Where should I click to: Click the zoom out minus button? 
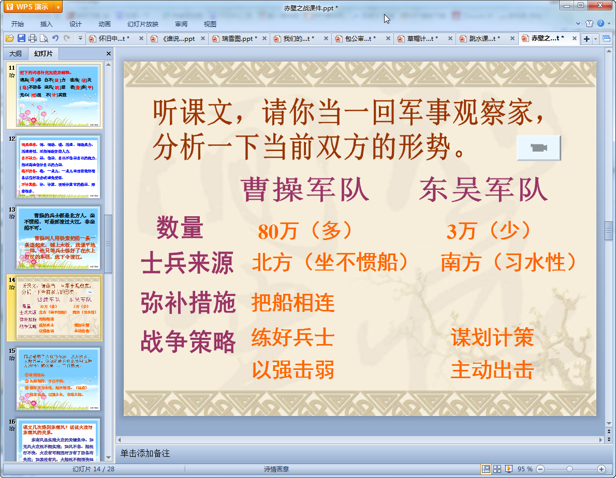(x=540, y=469)
